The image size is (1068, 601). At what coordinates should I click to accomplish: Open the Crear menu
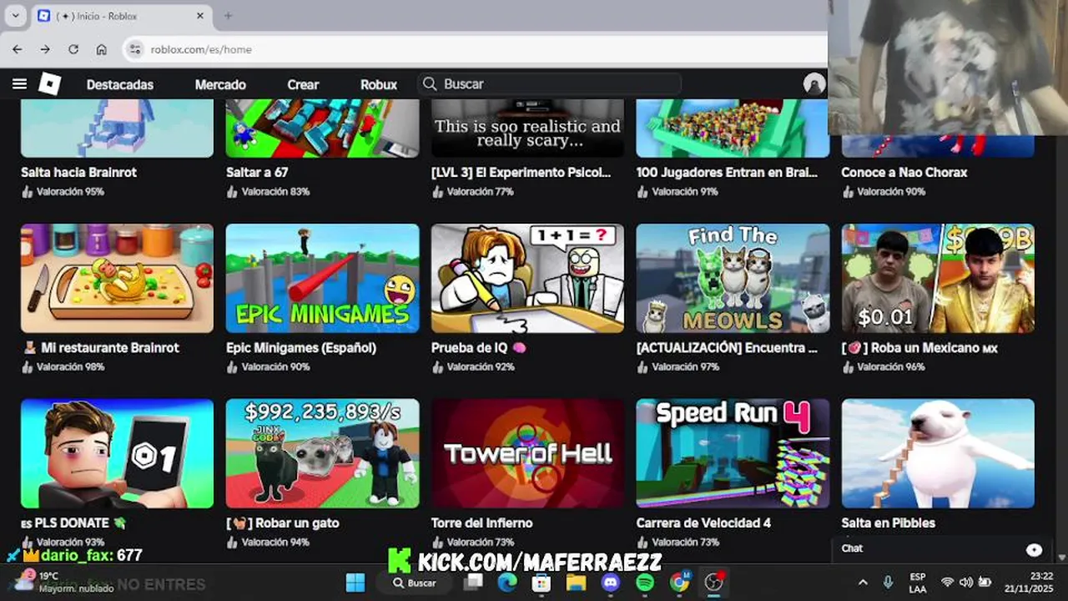303,84
